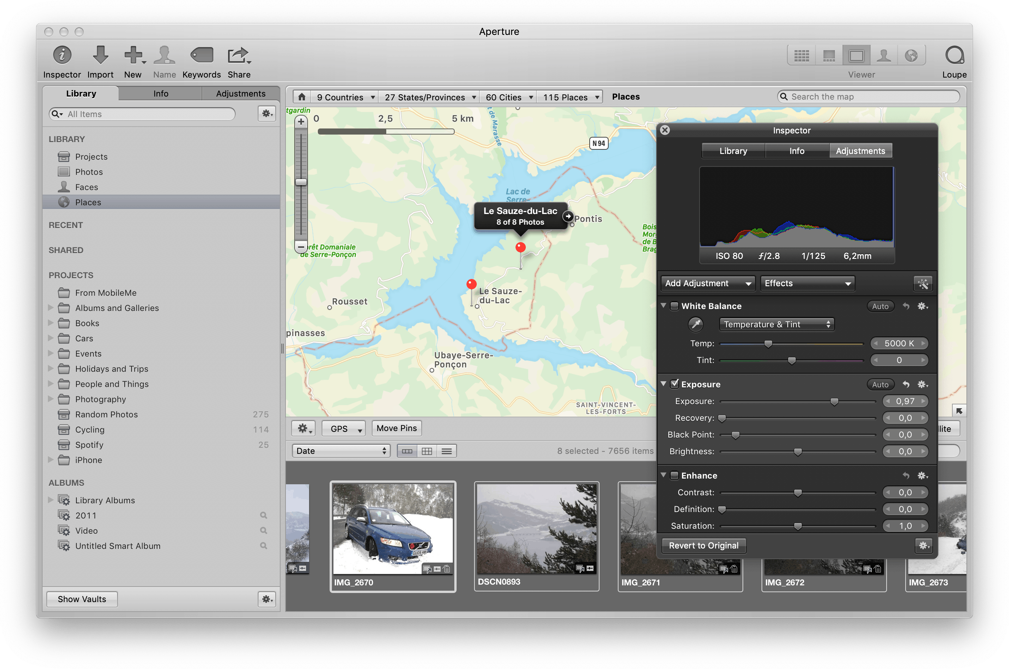This screenshot has height=669, width=1009.
Task: Click the Temp slider handle
Action: click(768, 344)
